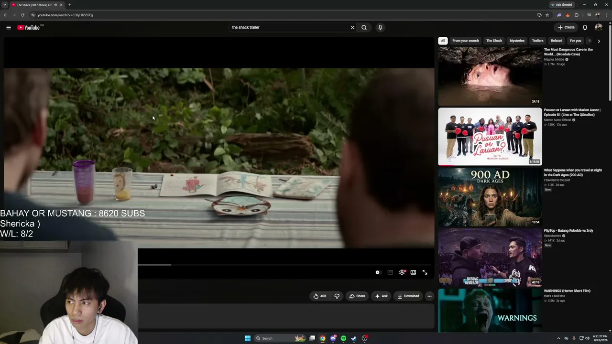Open WARNINGS horror short thumbnail
612x344 pixels.
tap(490, 310)
